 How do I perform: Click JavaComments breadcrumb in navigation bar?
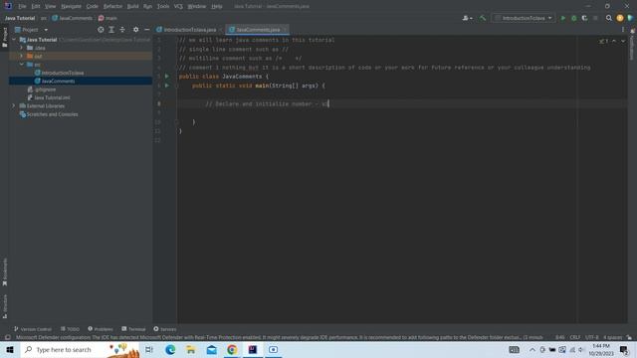click(73, 18)
